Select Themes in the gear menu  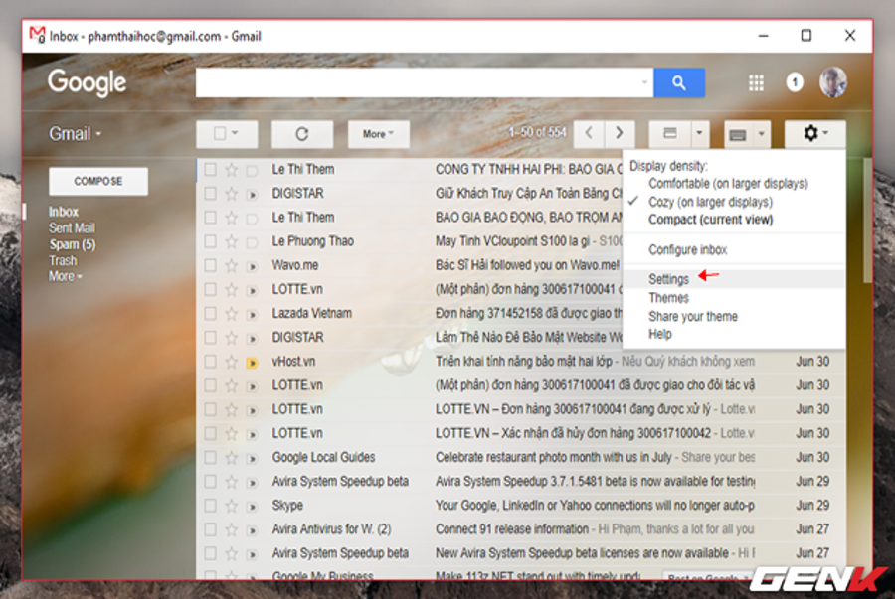click(668, 298)
